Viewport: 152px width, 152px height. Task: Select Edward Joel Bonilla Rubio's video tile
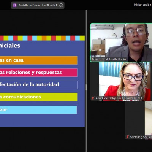point(121,43)
